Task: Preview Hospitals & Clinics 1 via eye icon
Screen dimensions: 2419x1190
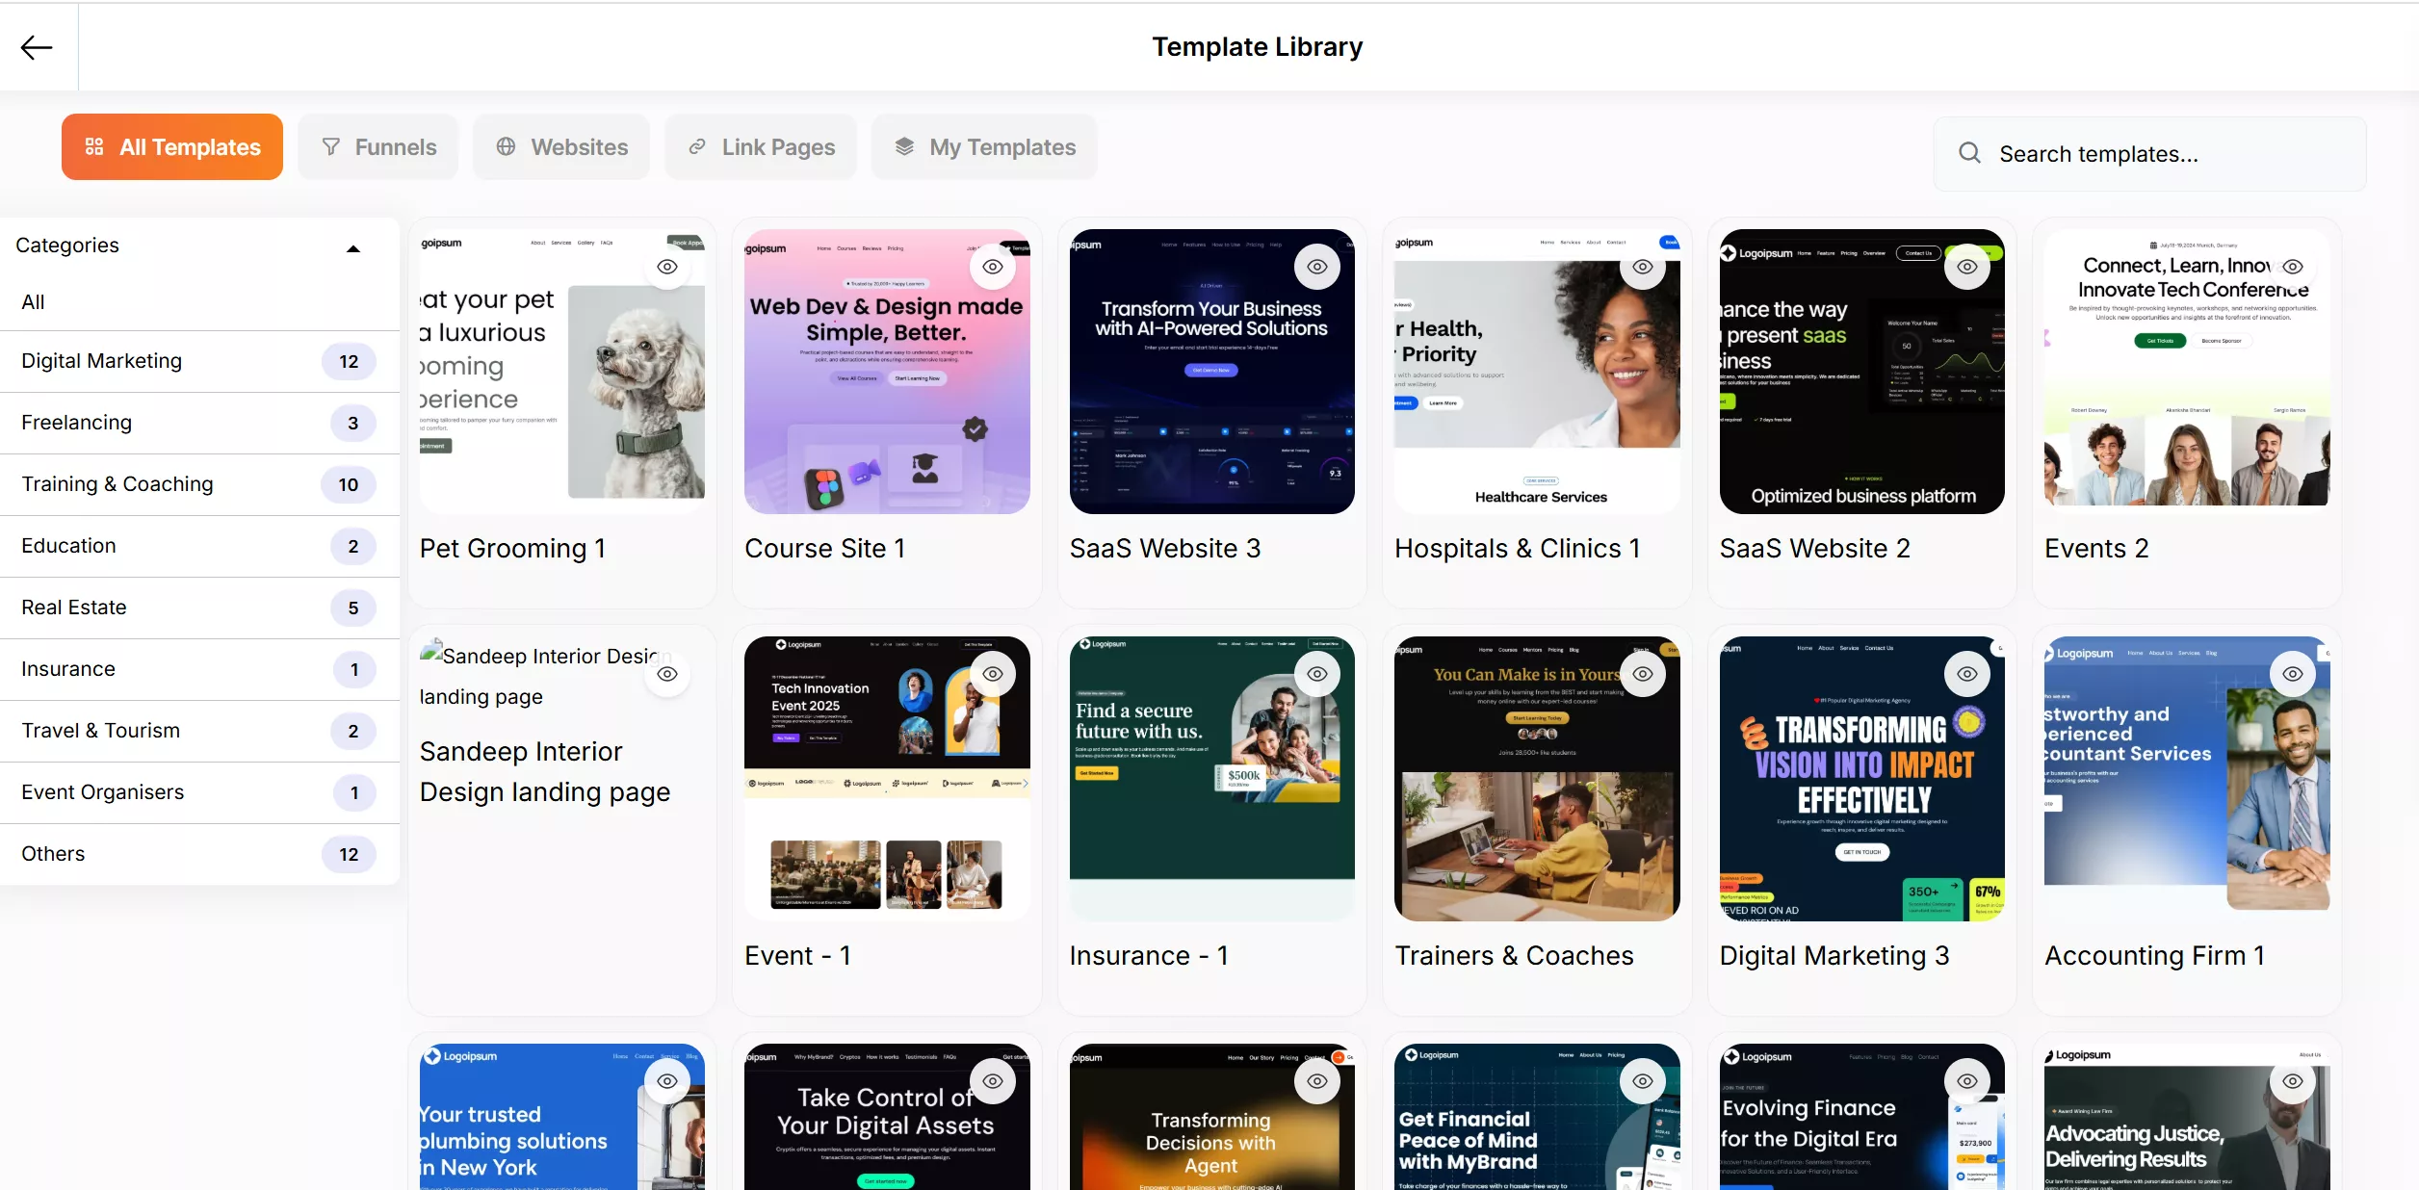Action: coord(1643,267)
